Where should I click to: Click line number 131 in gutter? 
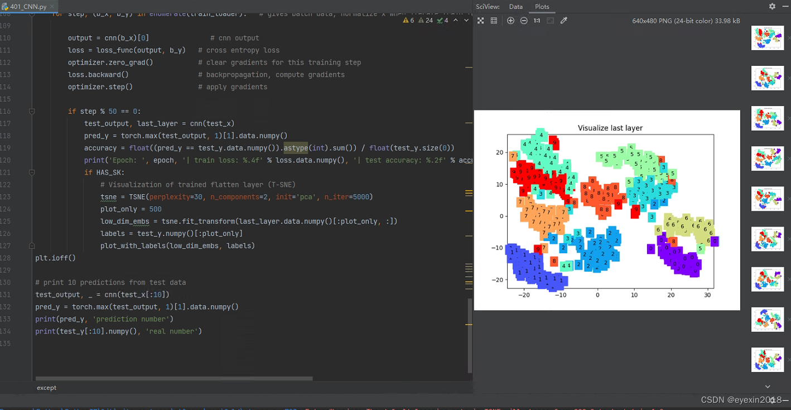(x=6, y=295)
